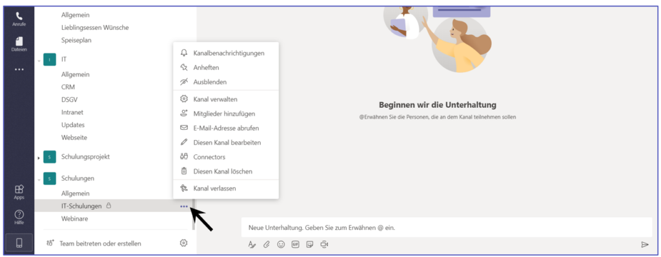Screen dimensions: 661x257
Task: Open the Anrufe (calls) sidebar icon
Action: 19,19
